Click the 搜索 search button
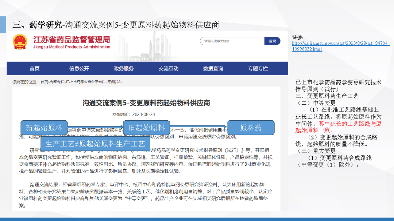Screen dimensions: 394x221 point(272,41)
